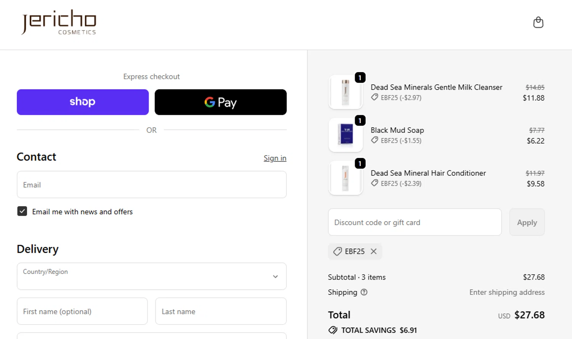Screen dimensions: 572x339
Task: Click the struck-through $11.97 price
Action: pos(535,173)
